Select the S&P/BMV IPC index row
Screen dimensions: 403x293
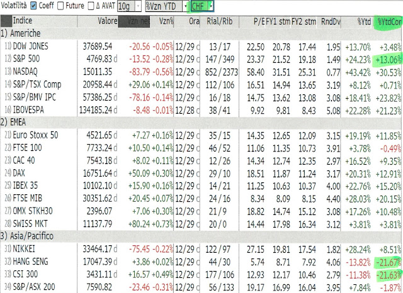pos(201,97)
